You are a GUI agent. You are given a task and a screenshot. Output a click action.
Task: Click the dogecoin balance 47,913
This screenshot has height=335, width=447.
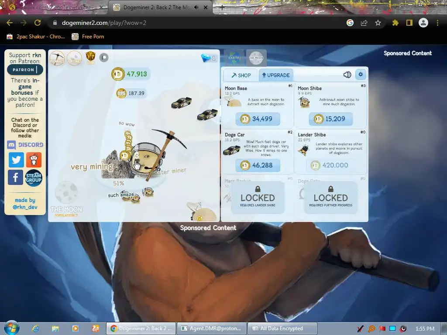coord(130,74)
